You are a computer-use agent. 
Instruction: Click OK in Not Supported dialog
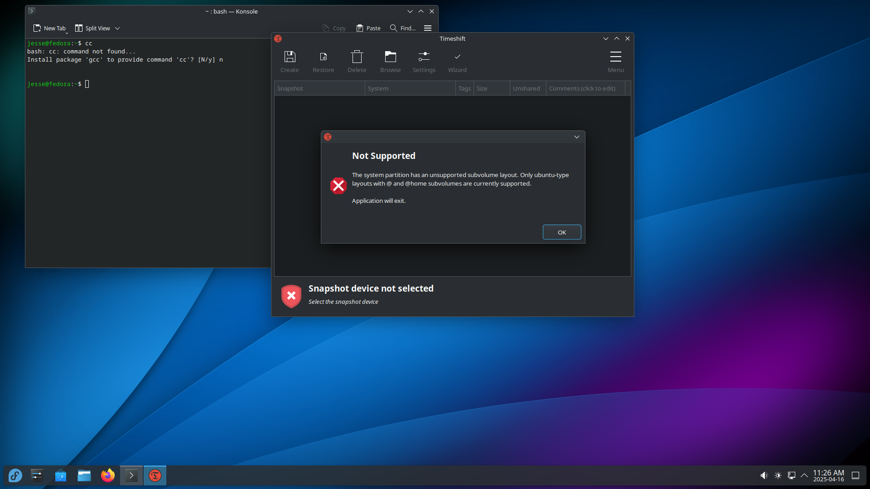562,232
